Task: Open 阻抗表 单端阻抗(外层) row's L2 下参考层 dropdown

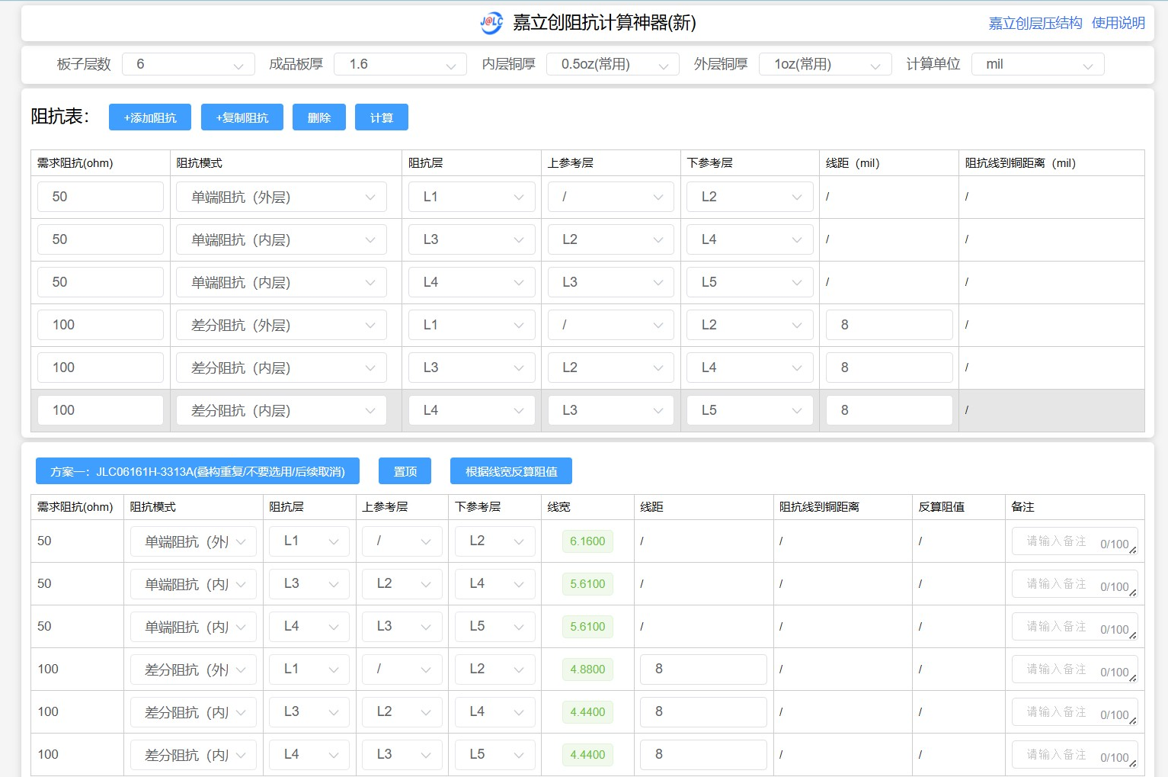Action: coord(750,197)
